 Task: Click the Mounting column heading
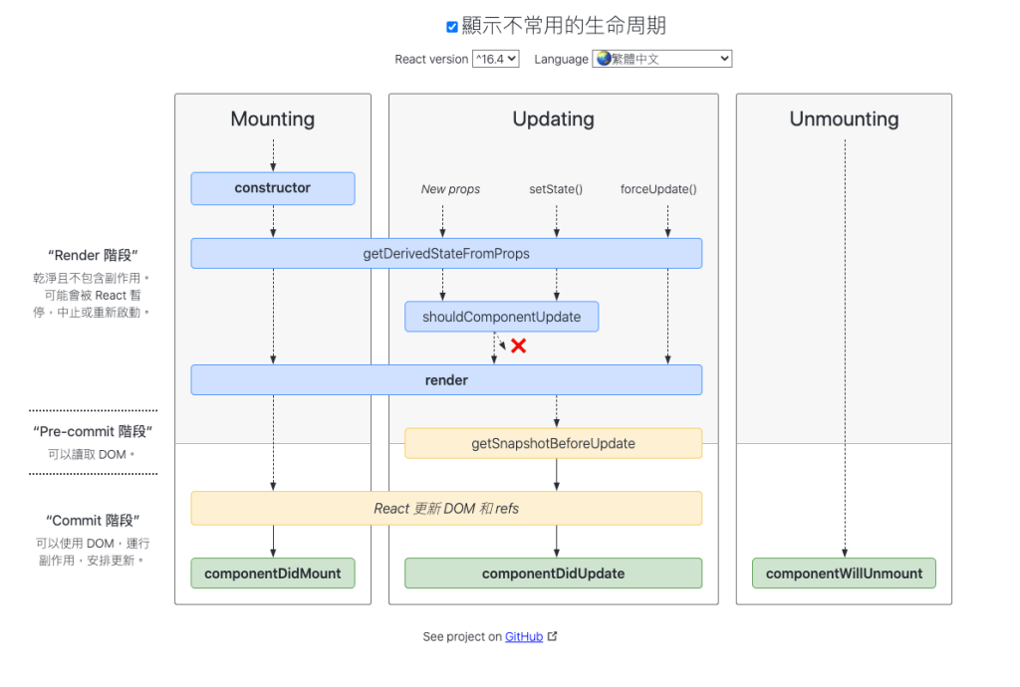coord(273,119)
